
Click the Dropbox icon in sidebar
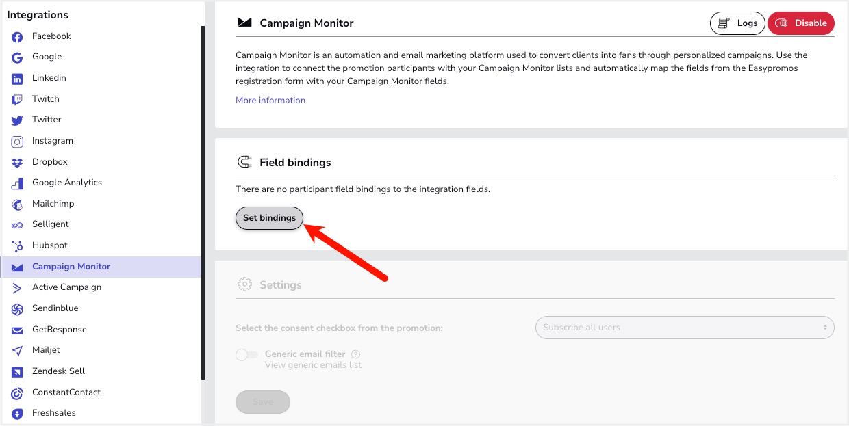click(17, 163)
